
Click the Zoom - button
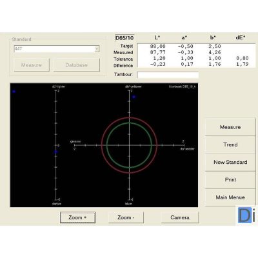click(126, 217)
